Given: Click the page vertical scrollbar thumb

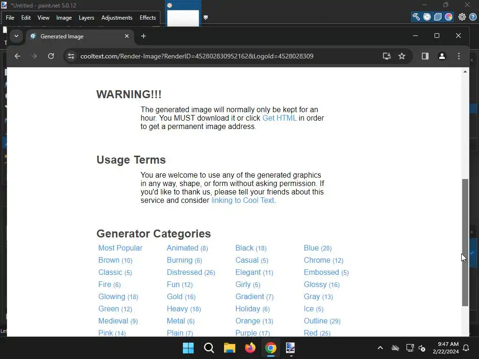Looking at the screenshot, I should pos(465,243).
